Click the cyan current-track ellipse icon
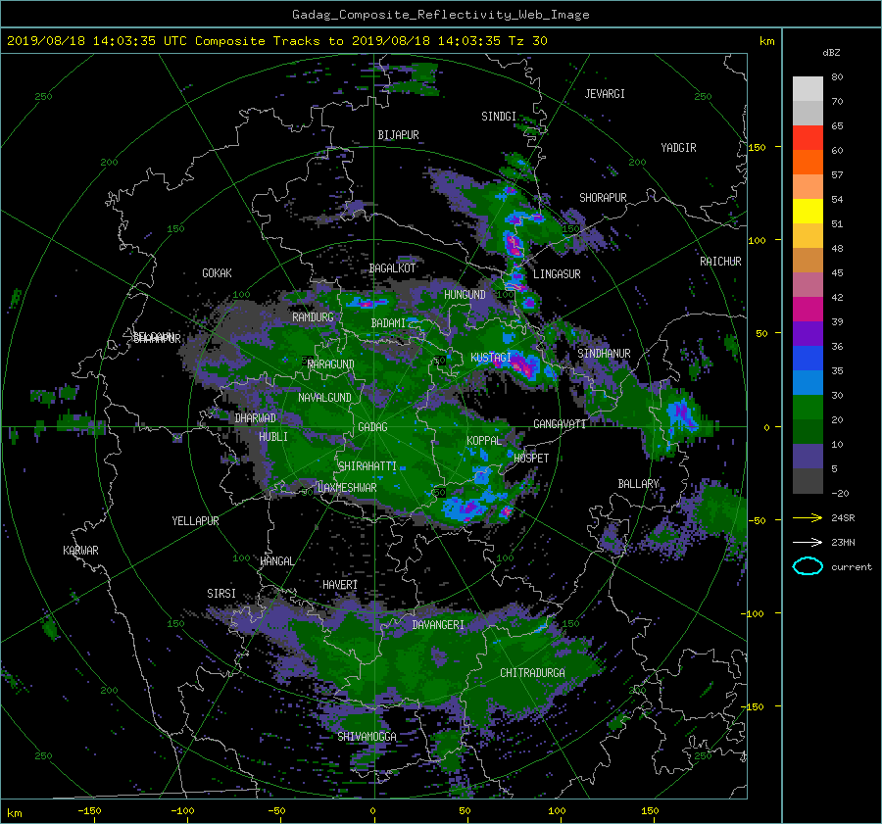882x824 pixels. click(x=808, y=566)
